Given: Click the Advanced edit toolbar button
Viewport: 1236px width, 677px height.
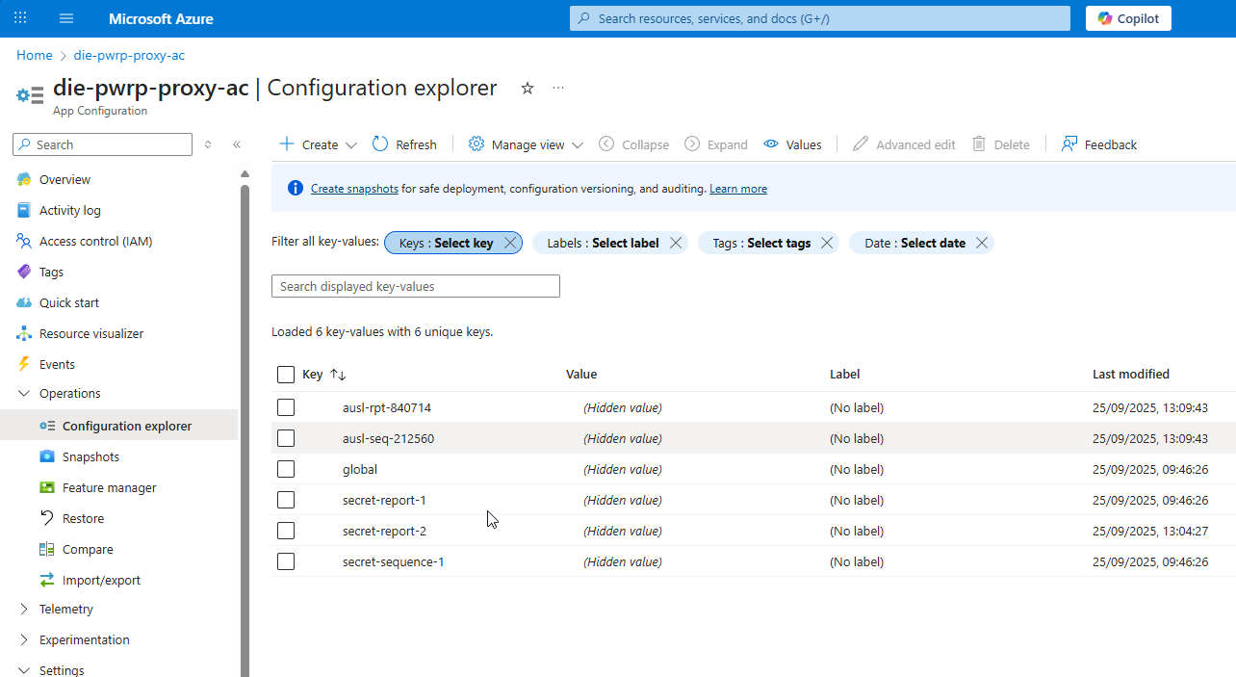Looking at the screenshot, I should click(x=904, y=144).
